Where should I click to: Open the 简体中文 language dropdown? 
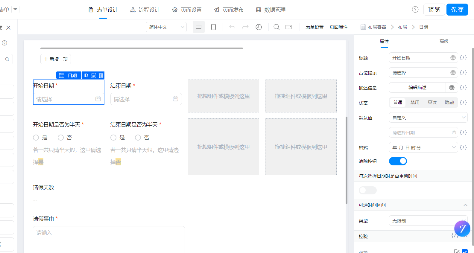(166, 27)
